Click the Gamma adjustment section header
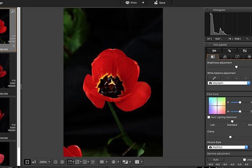The height and width of the screenshot is (168, 252). click(x=229, y=154)
